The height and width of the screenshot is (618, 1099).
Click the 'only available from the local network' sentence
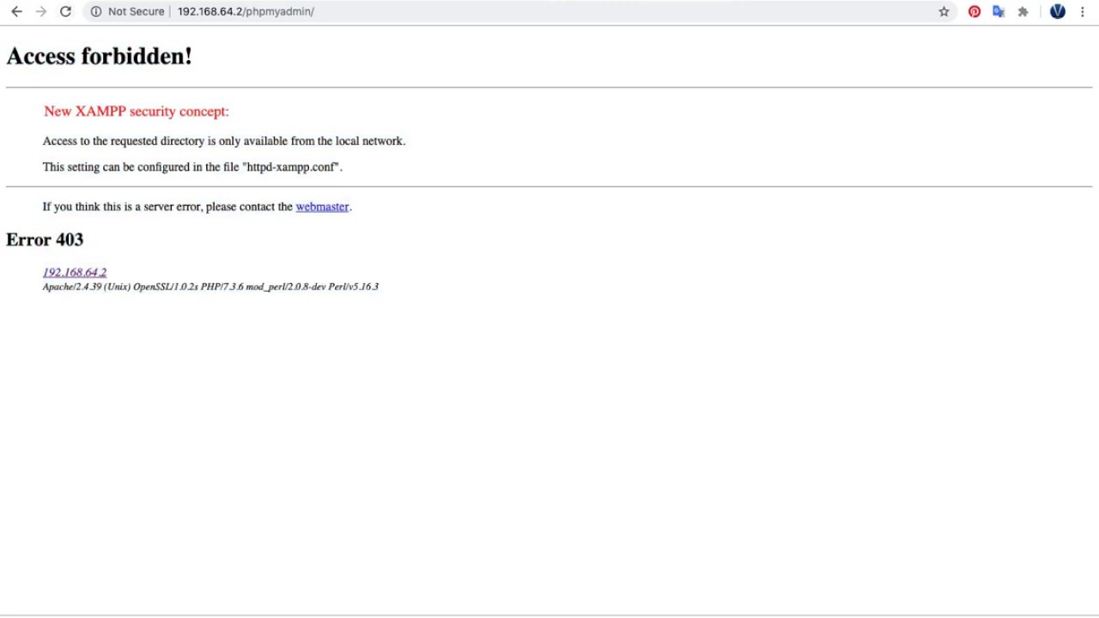[x=224, y=142]
